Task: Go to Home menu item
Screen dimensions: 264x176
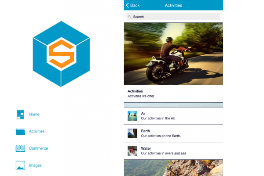Action: [34, 115]
